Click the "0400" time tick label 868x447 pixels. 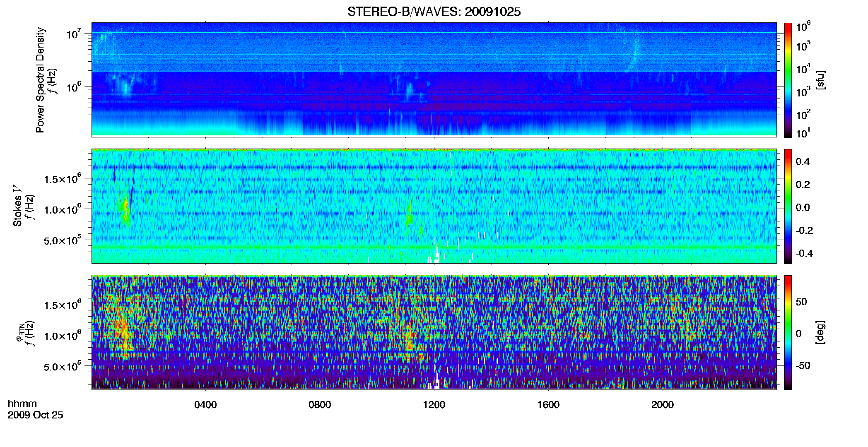click(205, 405)
